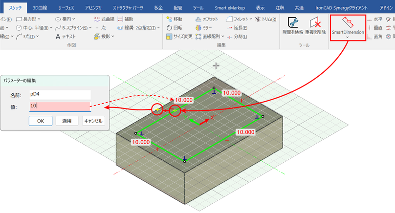This screenshot has height=213, width=395.
Task: Expand the 長方形 dropdown arrow
Action: pyautogui.click(x=39, y=19)
